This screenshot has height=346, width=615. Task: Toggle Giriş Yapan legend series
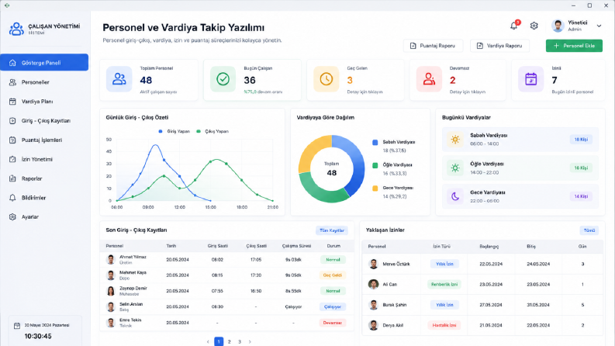[x=174, y=131]
